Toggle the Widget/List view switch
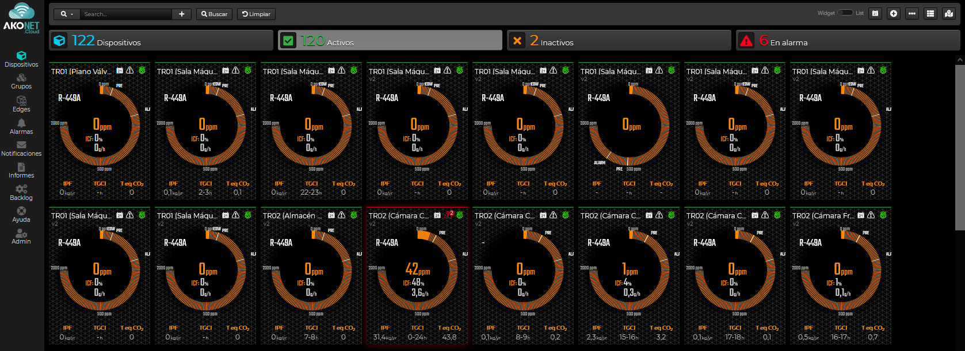The width and height of the screenshot is (965, 351). 845,13
